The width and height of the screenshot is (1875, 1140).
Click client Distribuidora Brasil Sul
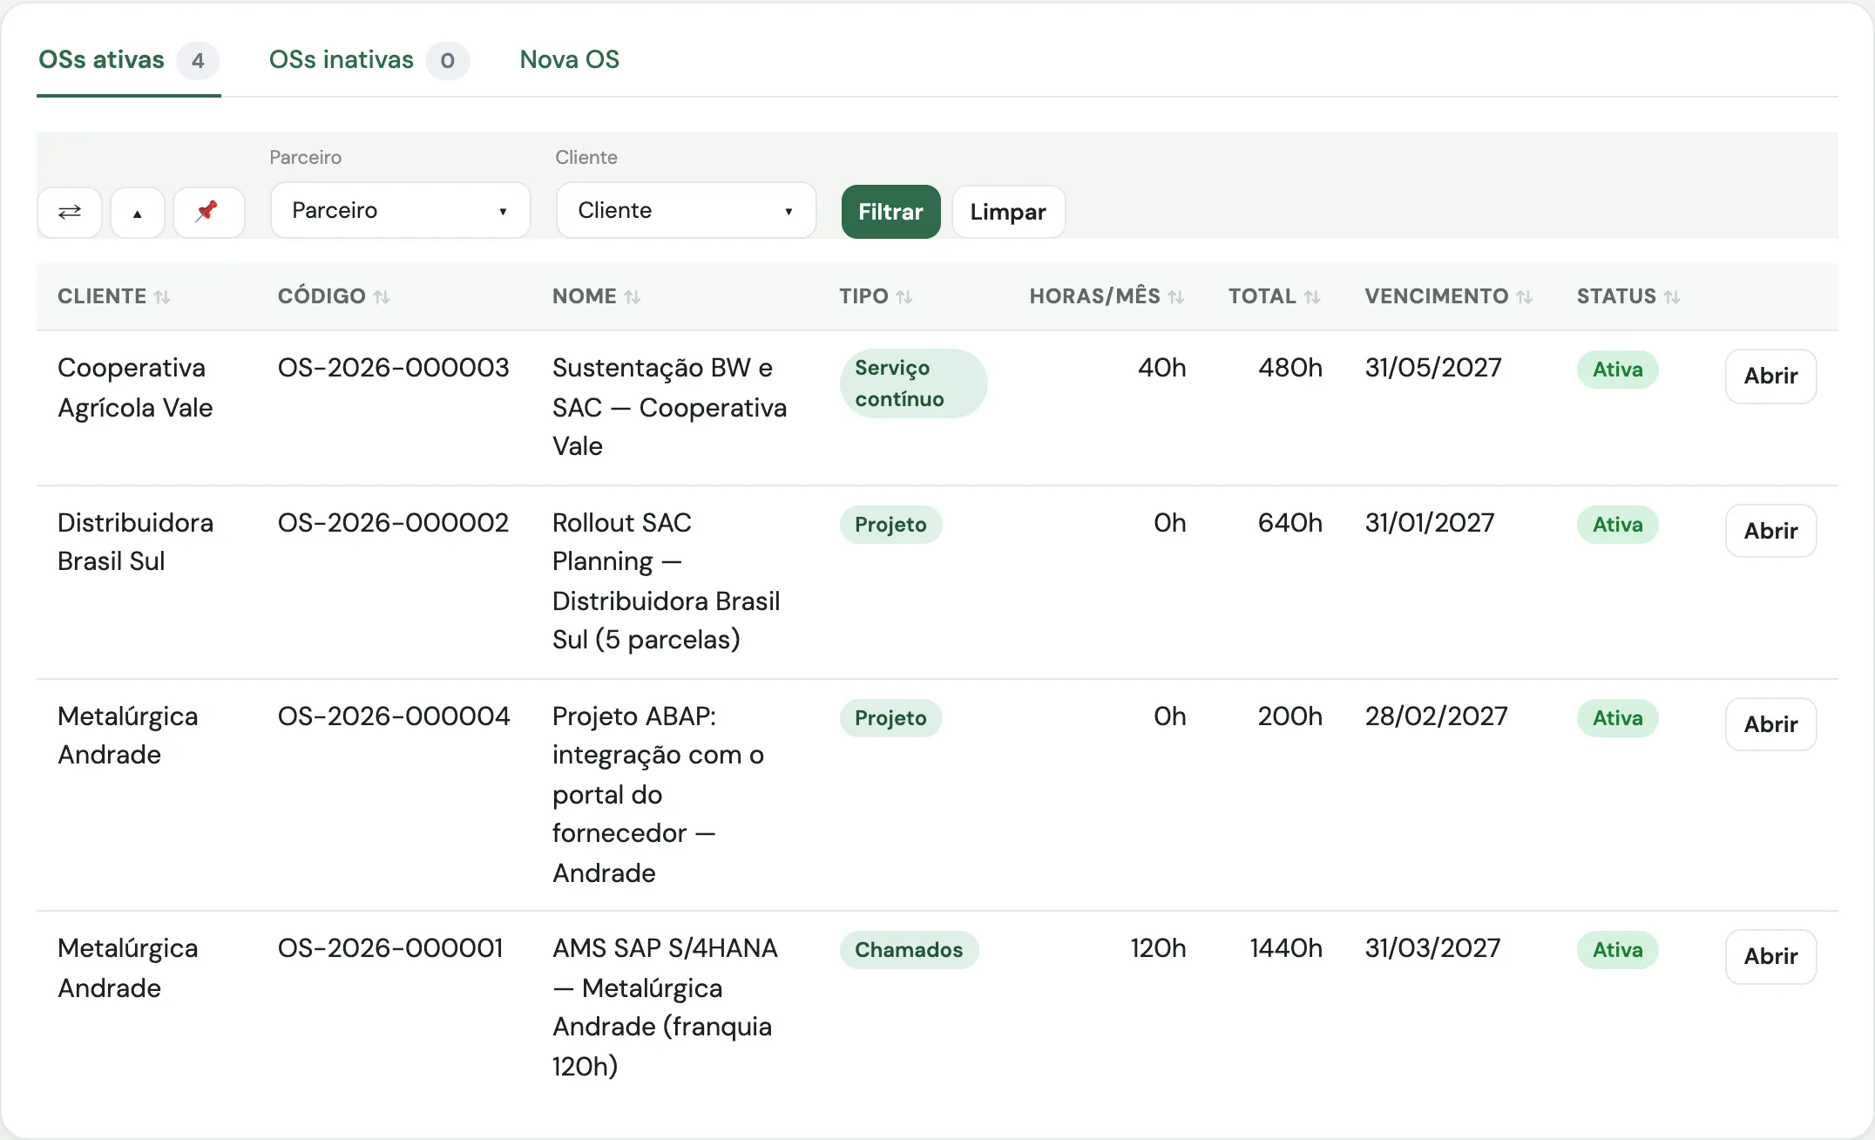(135, 542)
